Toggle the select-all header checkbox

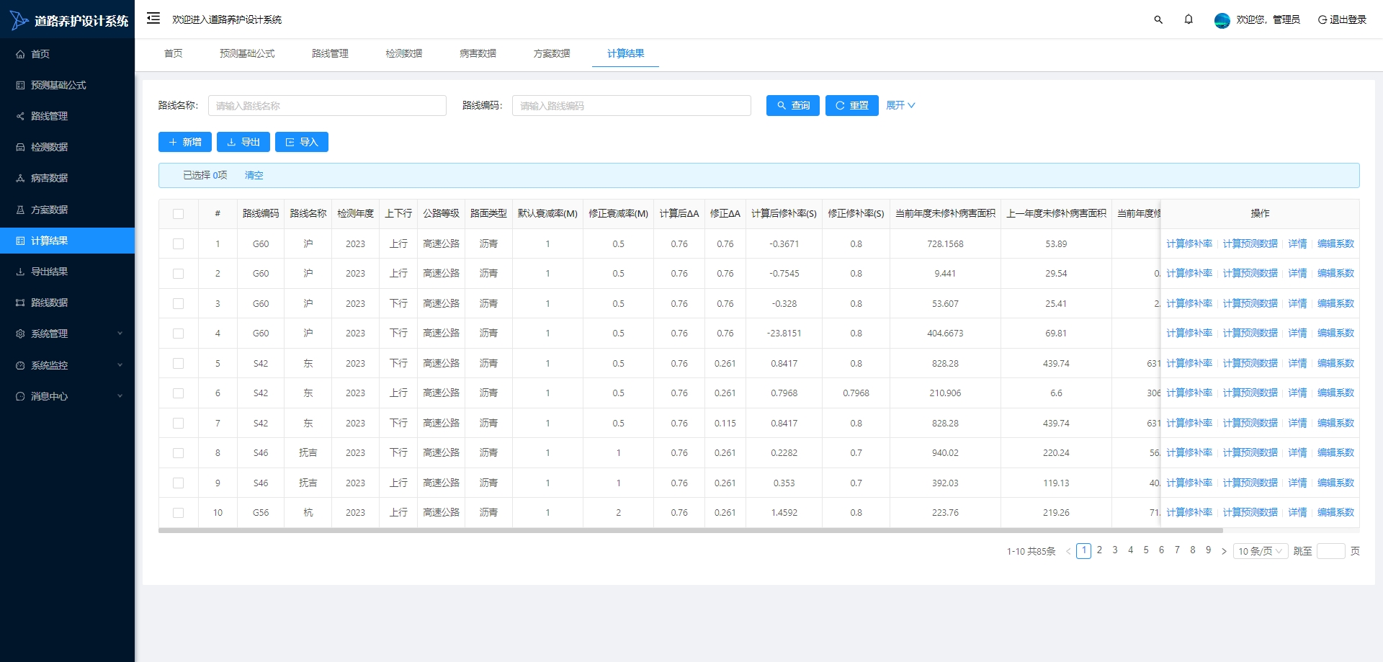coord(178,214)
